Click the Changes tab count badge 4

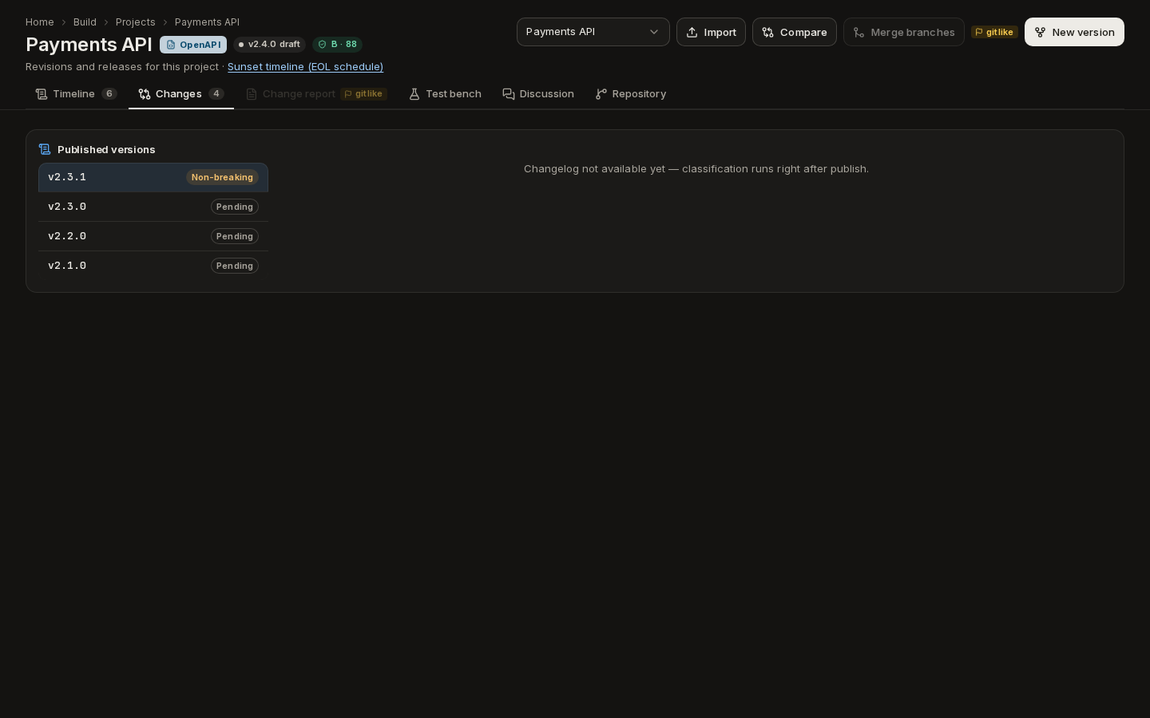coord(216,93)
